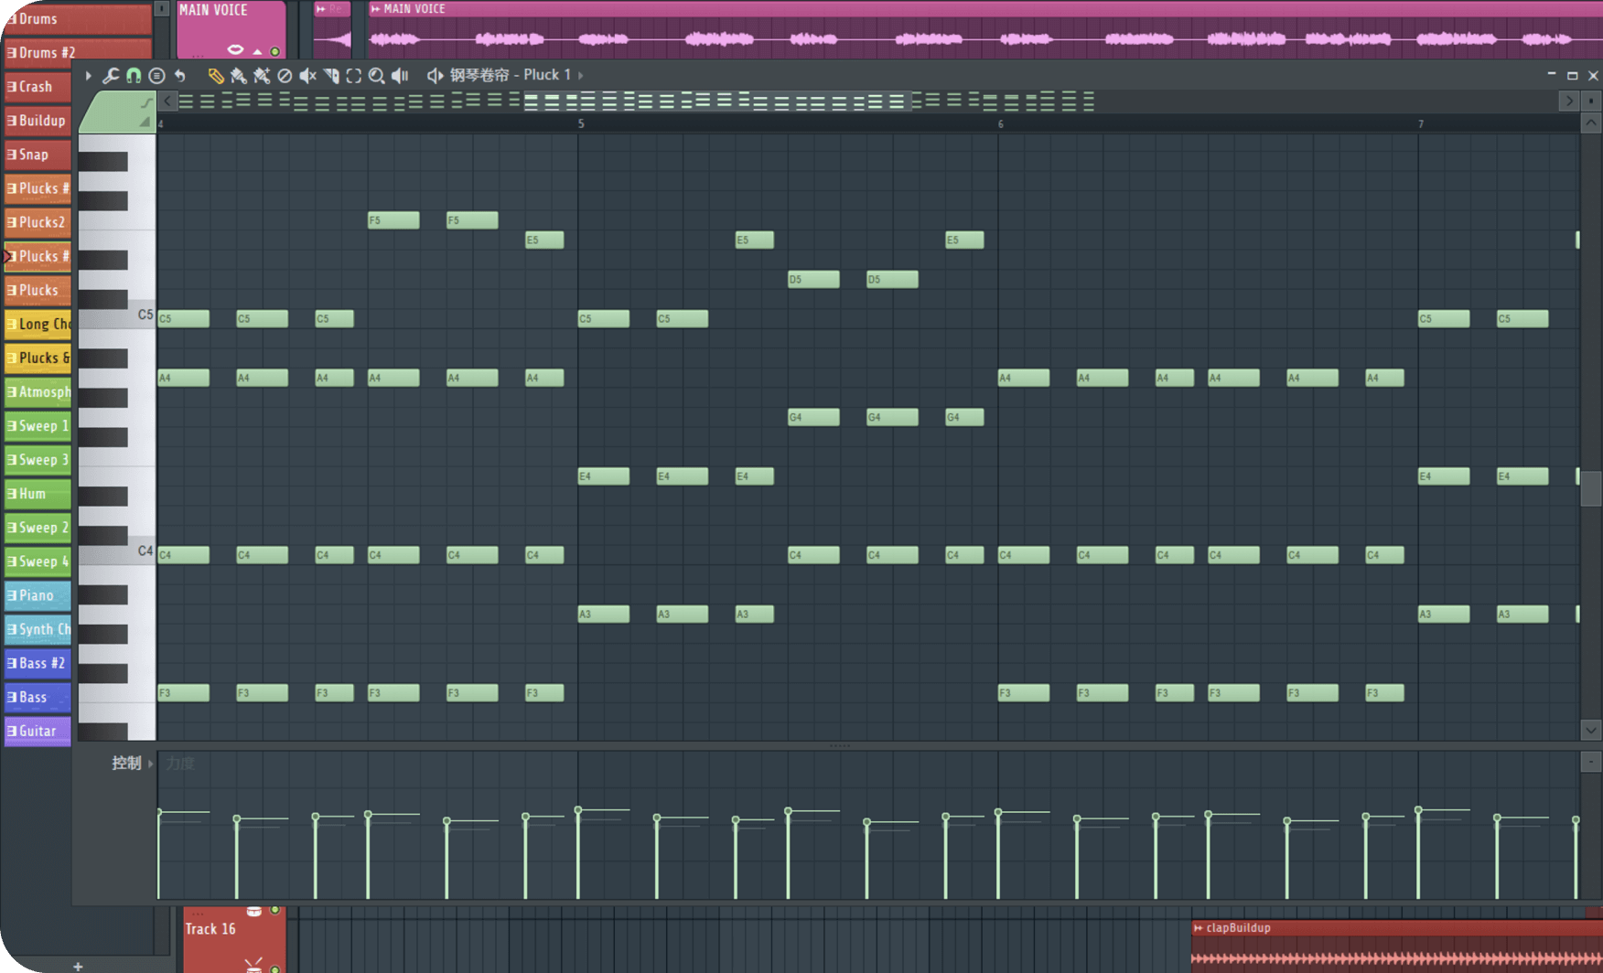Screen dimensions: 1603x973
Task: Click the vertical scrollbar down arrow
Action: pos(1591,730)
